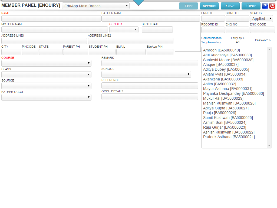Click the CITY input field

point(11,52)
